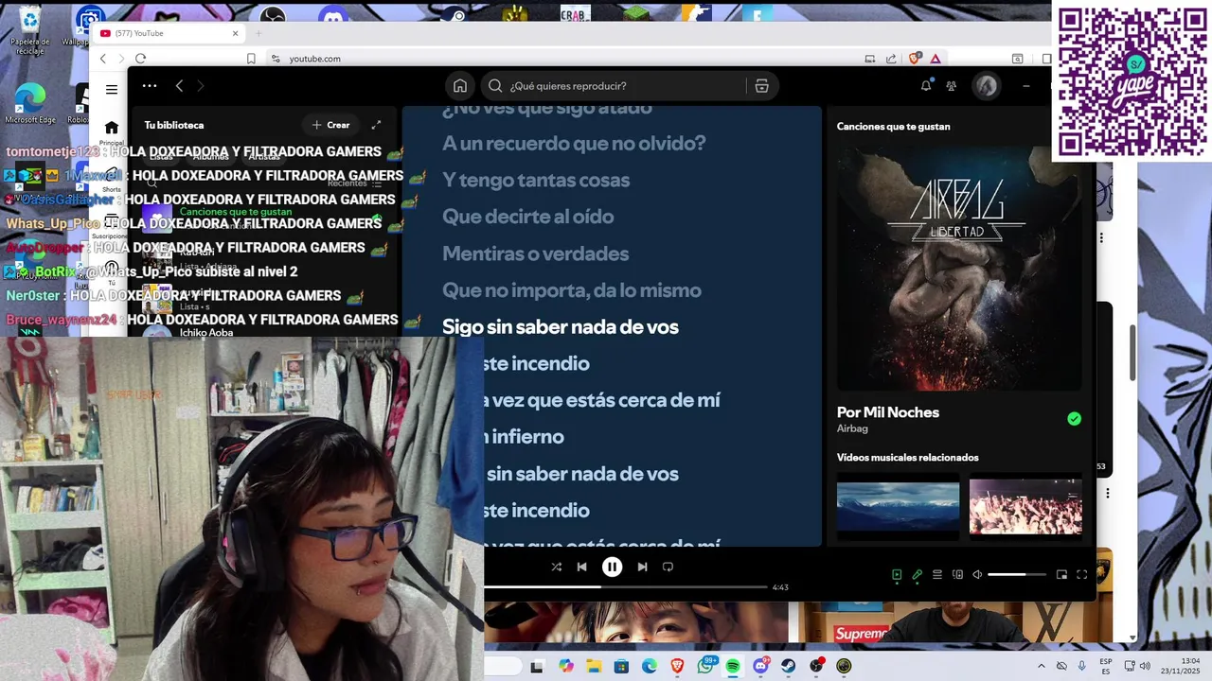
Task: Open YouTube hamburger guide menu
Action: [112, 90]
